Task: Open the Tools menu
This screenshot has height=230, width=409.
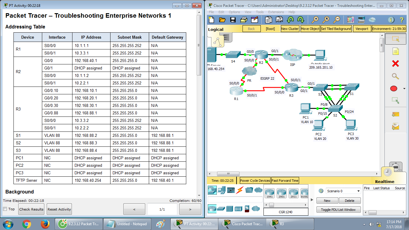Action: coord(260,12)
